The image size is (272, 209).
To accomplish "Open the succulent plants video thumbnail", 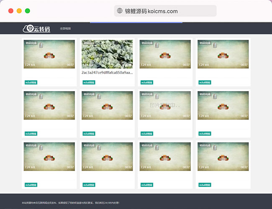I will pos(107,54).
